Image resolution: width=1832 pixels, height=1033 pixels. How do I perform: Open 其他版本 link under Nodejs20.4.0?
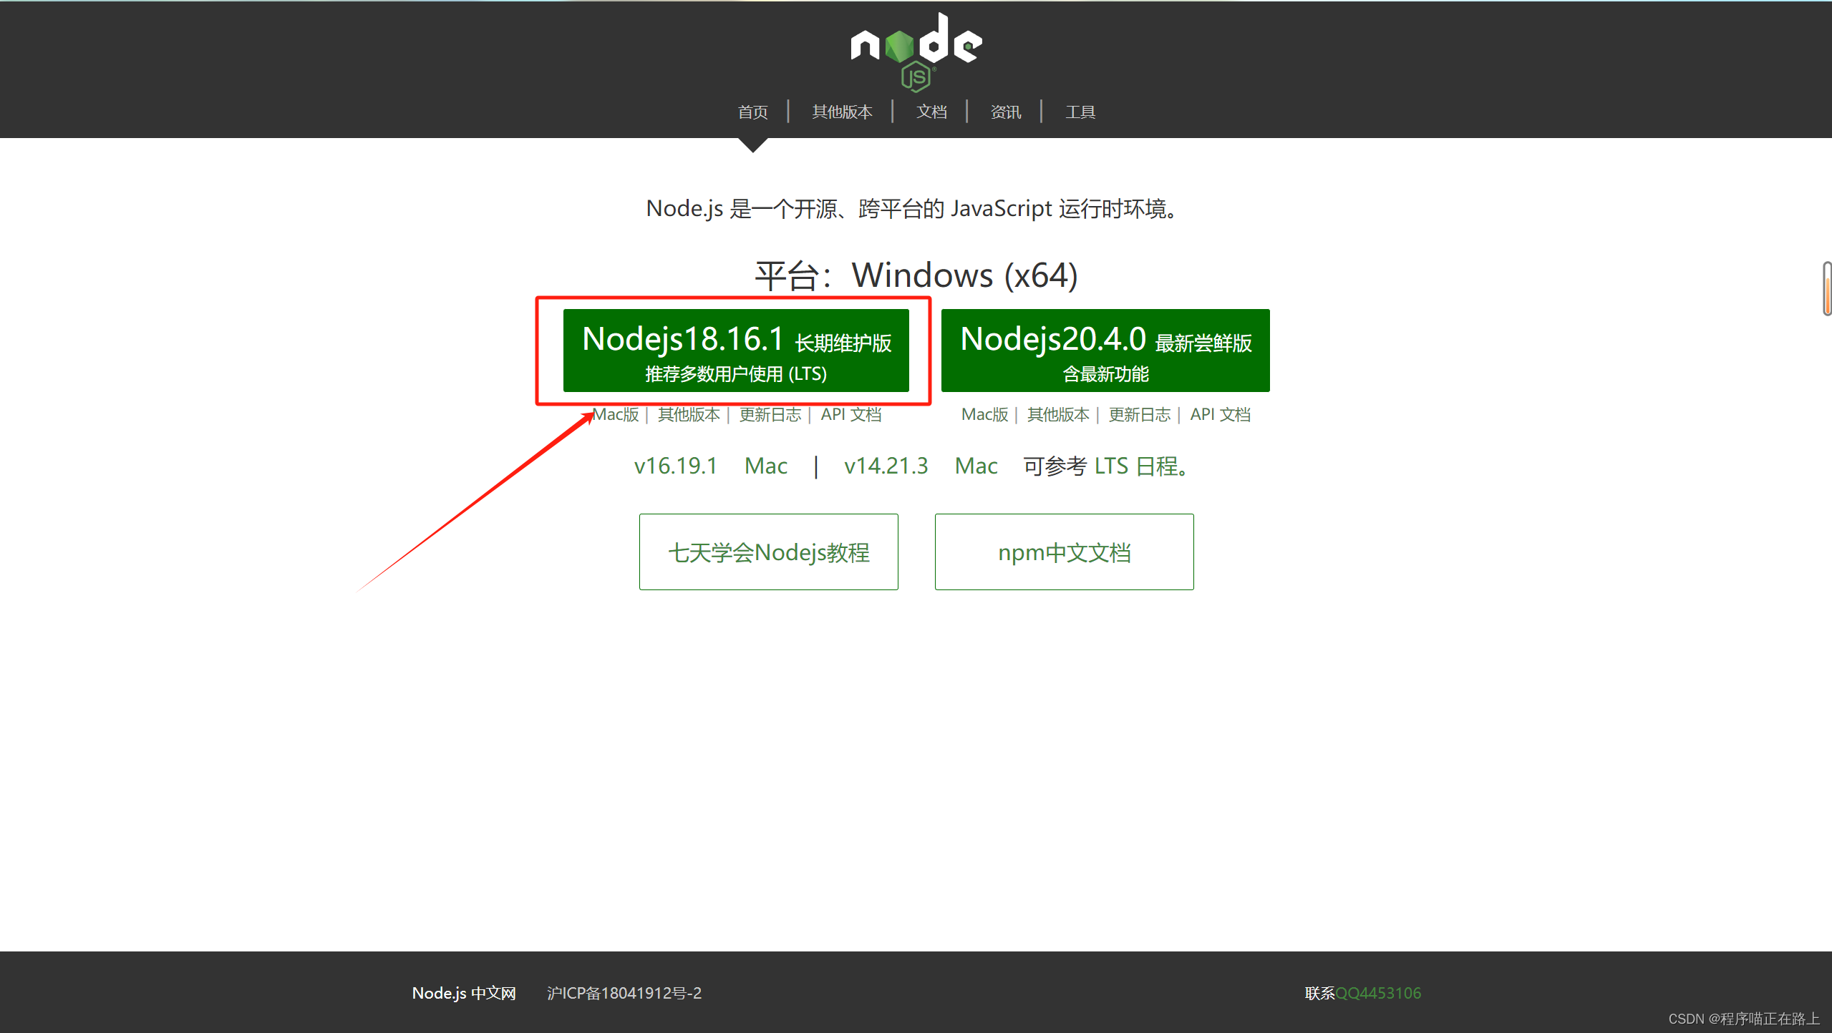(x=1058, y=414)
